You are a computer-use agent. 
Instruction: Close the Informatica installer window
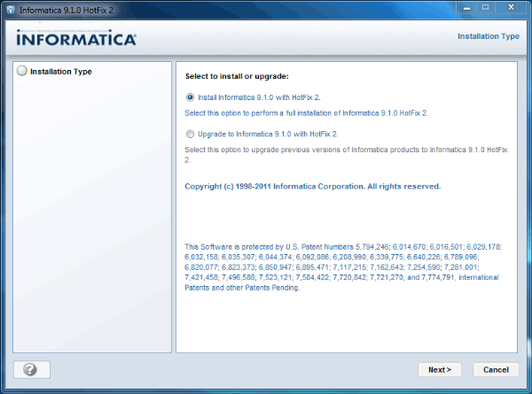point(511,7)
